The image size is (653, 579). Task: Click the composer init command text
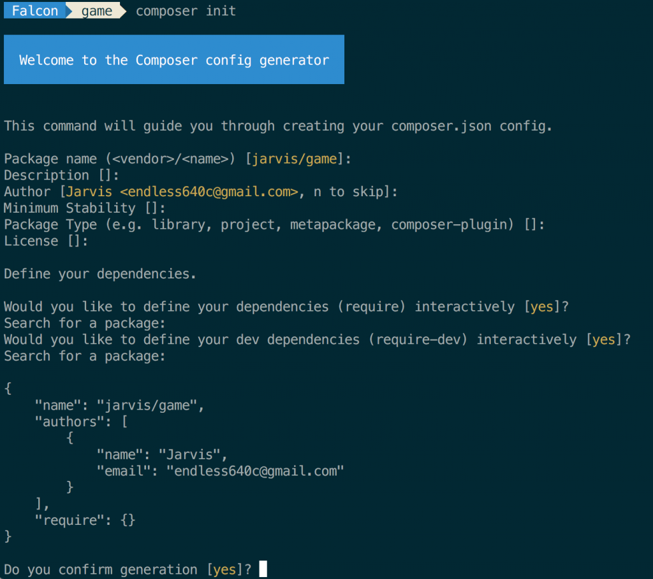point(186,11)
